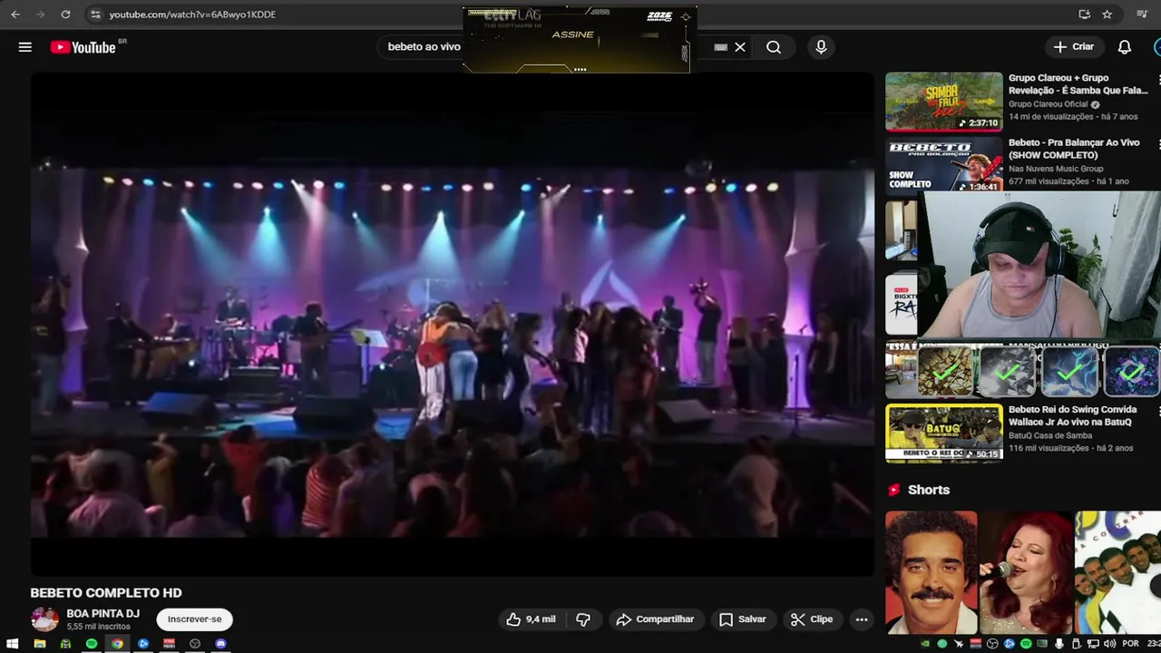Open Bebeto Rei do Swing BatuQ thumbnail
Viewport: 1161px width, 653px height.
pos(944,433)
